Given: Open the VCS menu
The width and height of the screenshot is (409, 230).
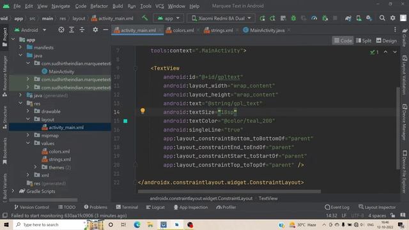Looking at the screenshot, I should pos(160,6).
